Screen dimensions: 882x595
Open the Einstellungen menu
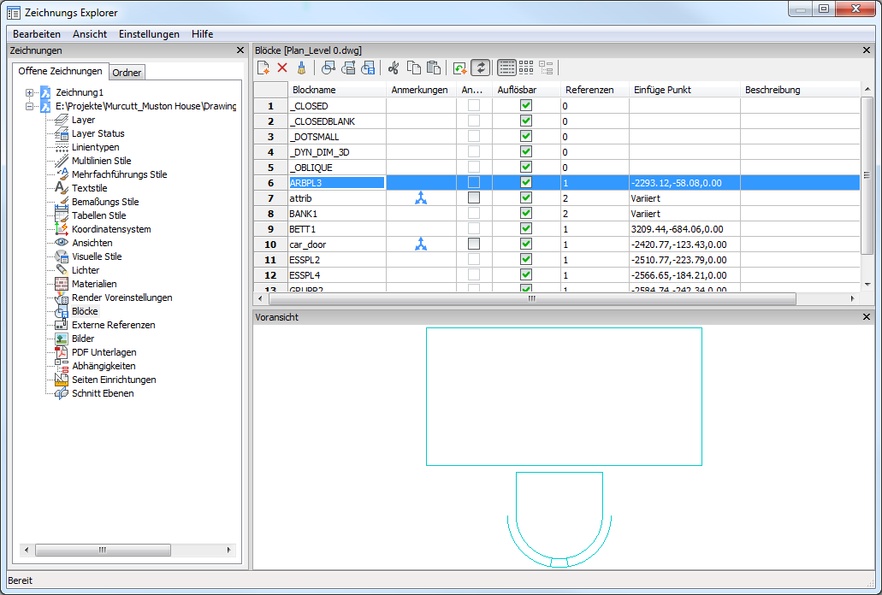point(149,34)
